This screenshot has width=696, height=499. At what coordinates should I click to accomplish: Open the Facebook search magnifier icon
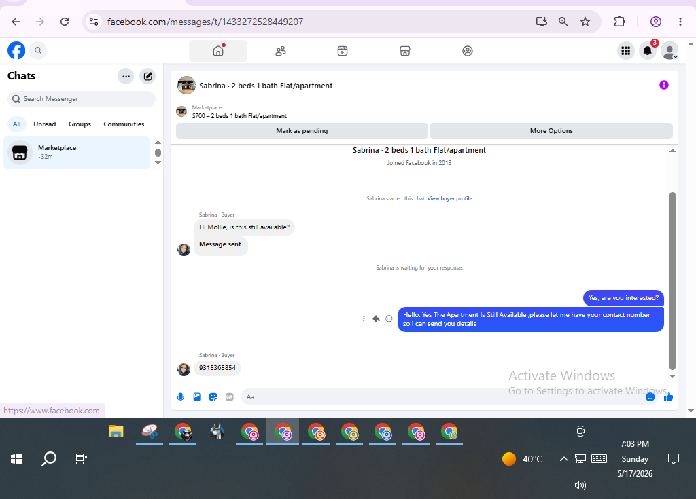tap(38, 50)
